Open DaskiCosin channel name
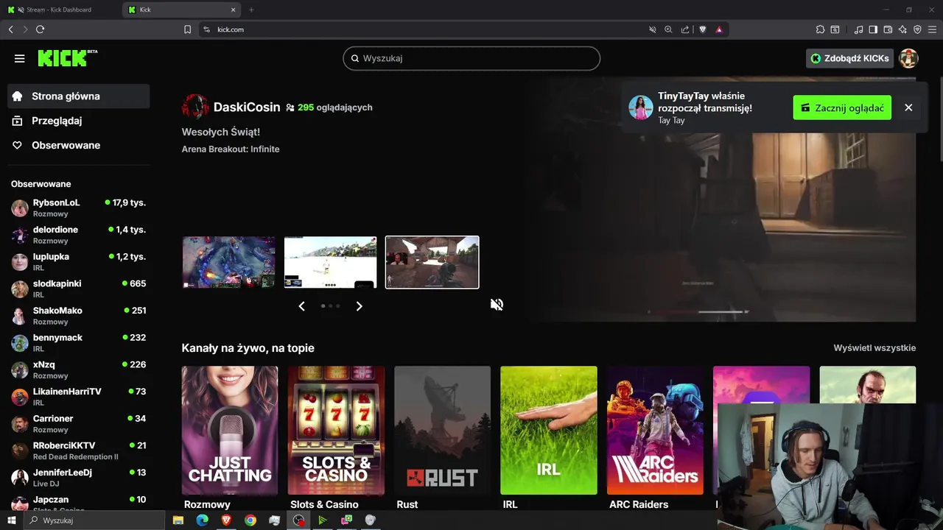Screen dimensions: 943x530 point(247,107)
